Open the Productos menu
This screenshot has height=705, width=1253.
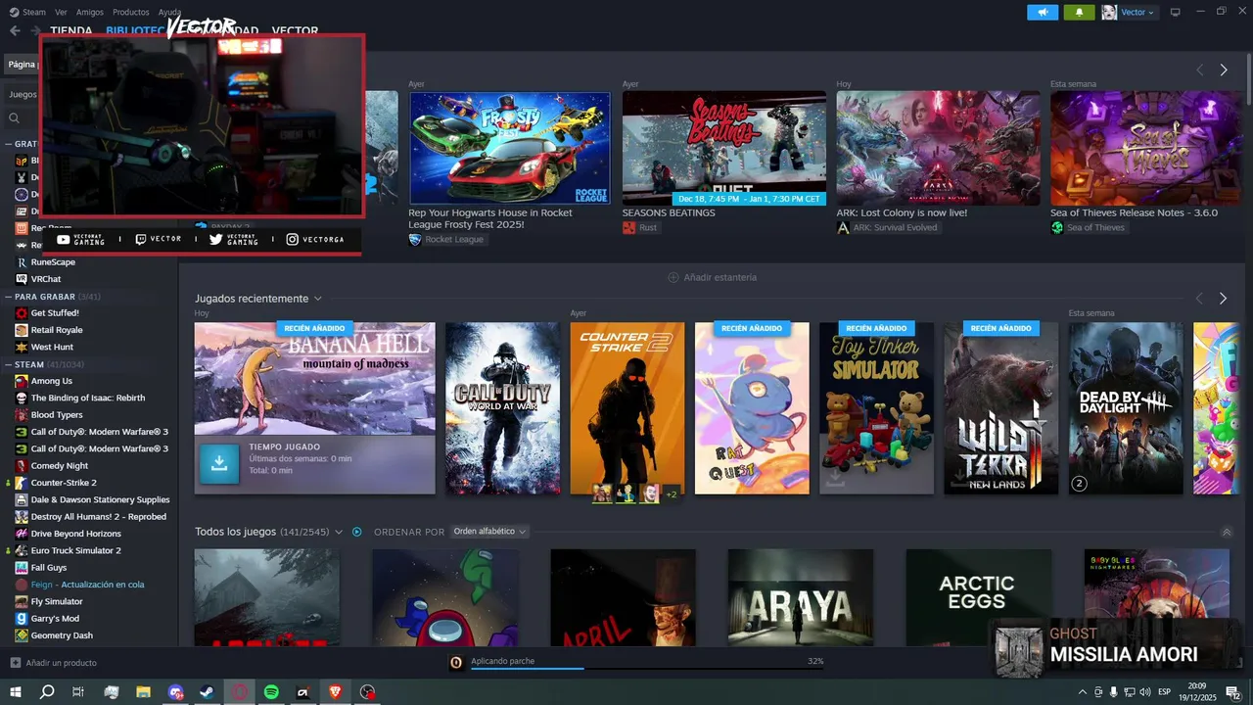tap(131, 12)
